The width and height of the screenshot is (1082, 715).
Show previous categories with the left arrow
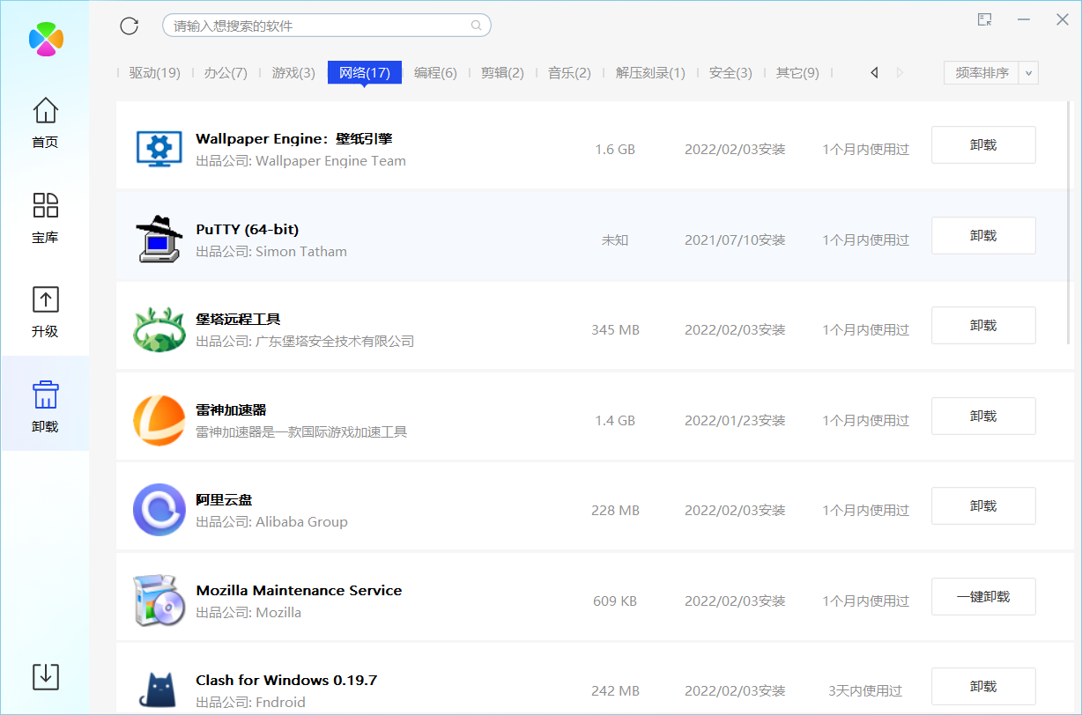click(x=874, y=73)
